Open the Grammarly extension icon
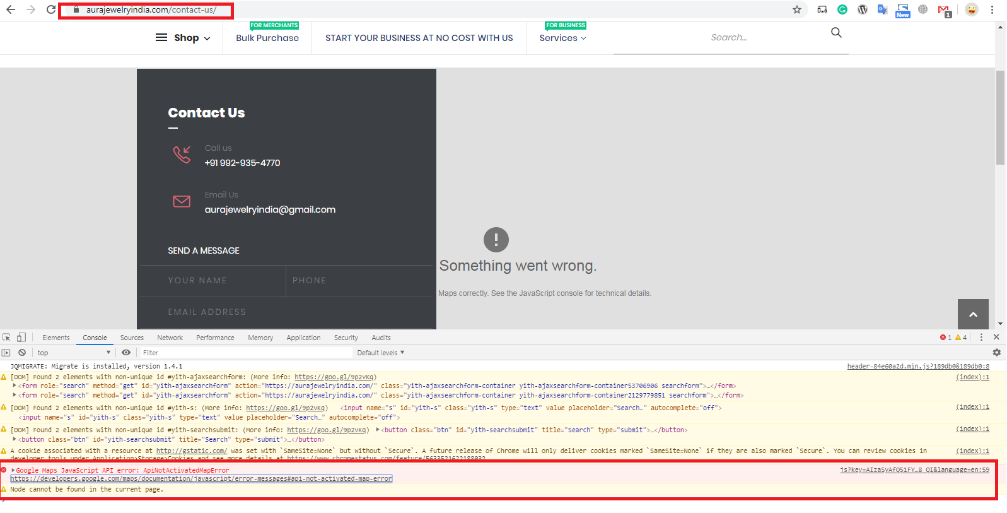Screen dimensions: 1007x513 (842, 9)
